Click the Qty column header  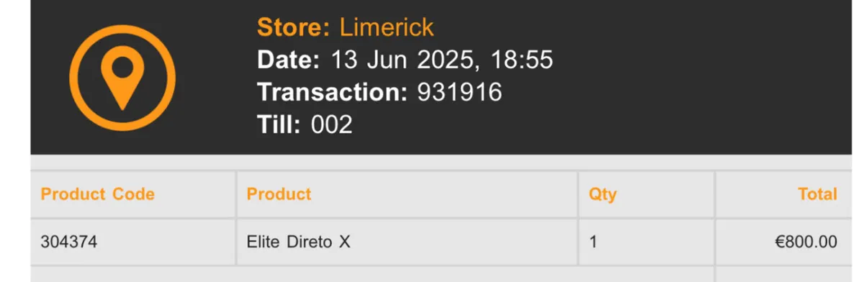603,194
